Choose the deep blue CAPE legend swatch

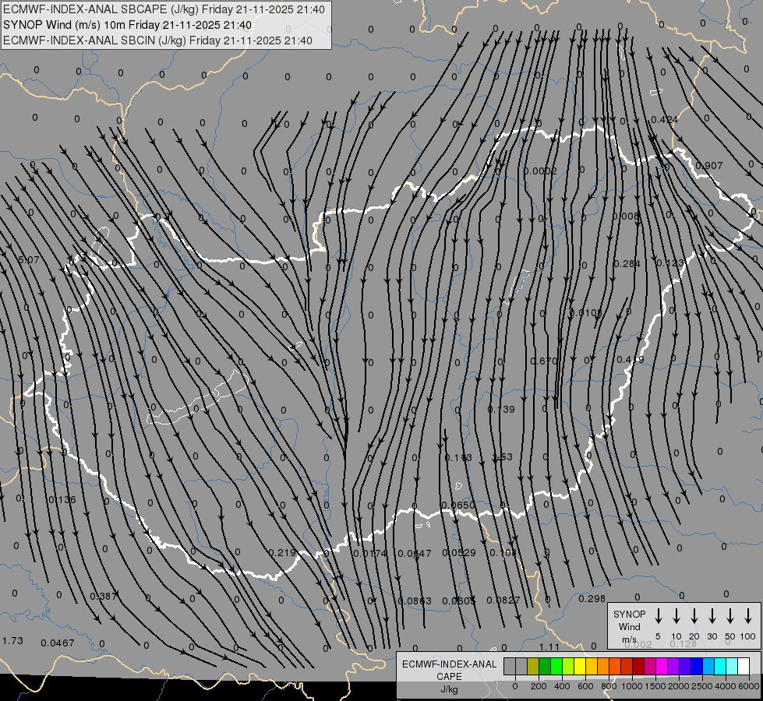tap(697, 667)
